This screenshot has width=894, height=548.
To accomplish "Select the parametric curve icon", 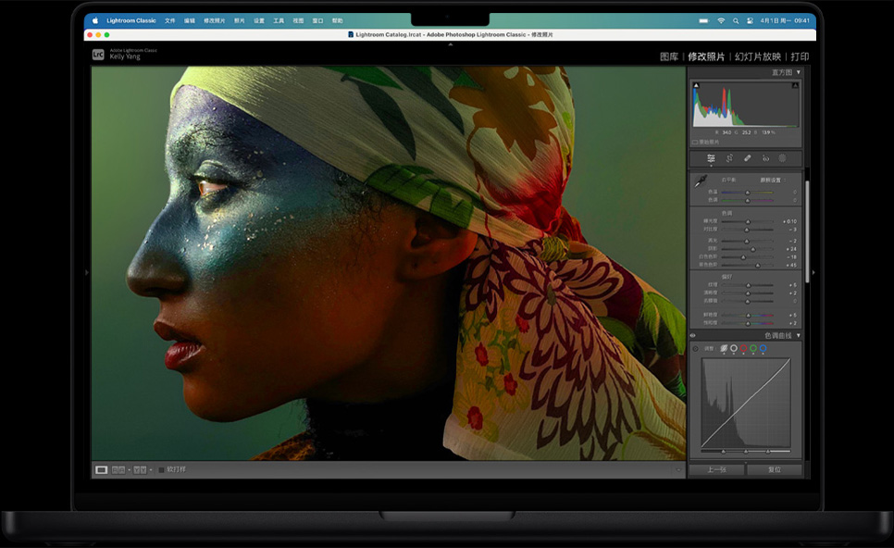I will tap(724, 348).
